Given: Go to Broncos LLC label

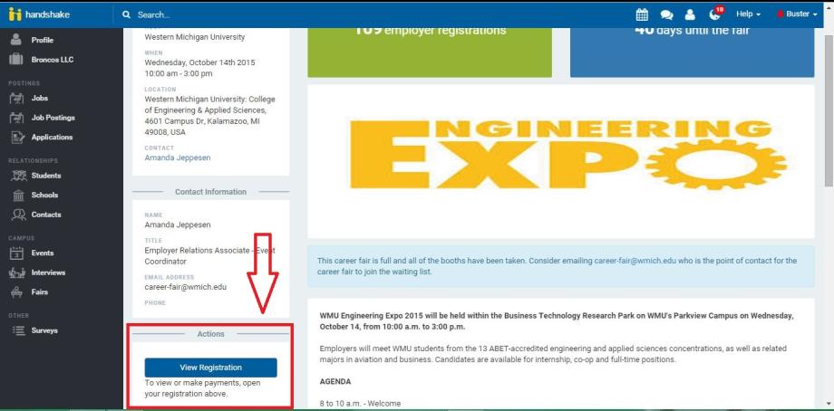Looking at the screenshot, I should click(53, 60).
